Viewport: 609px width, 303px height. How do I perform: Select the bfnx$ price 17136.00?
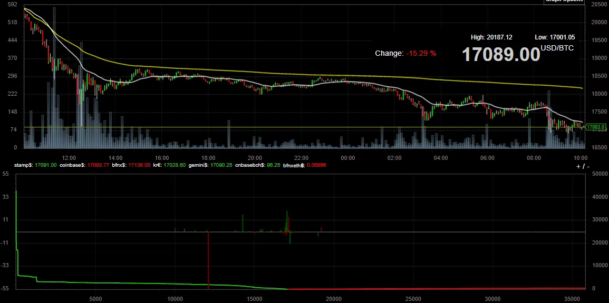pos(140,165)
